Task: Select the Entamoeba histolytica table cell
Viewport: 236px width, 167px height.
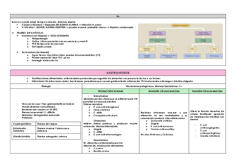Action: [x=23, y=129]
